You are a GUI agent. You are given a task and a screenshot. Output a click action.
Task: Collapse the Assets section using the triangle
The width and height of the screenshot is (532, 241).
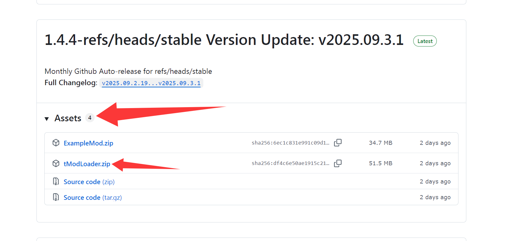pyautogui.click(x=47, y=119)
